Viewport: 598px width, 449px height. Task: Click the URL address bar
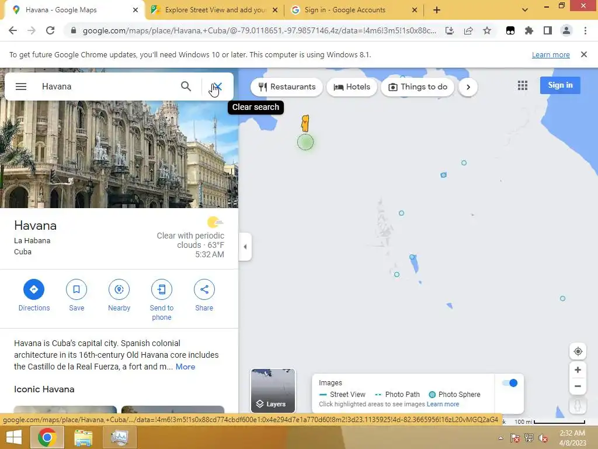click(259, 30)
